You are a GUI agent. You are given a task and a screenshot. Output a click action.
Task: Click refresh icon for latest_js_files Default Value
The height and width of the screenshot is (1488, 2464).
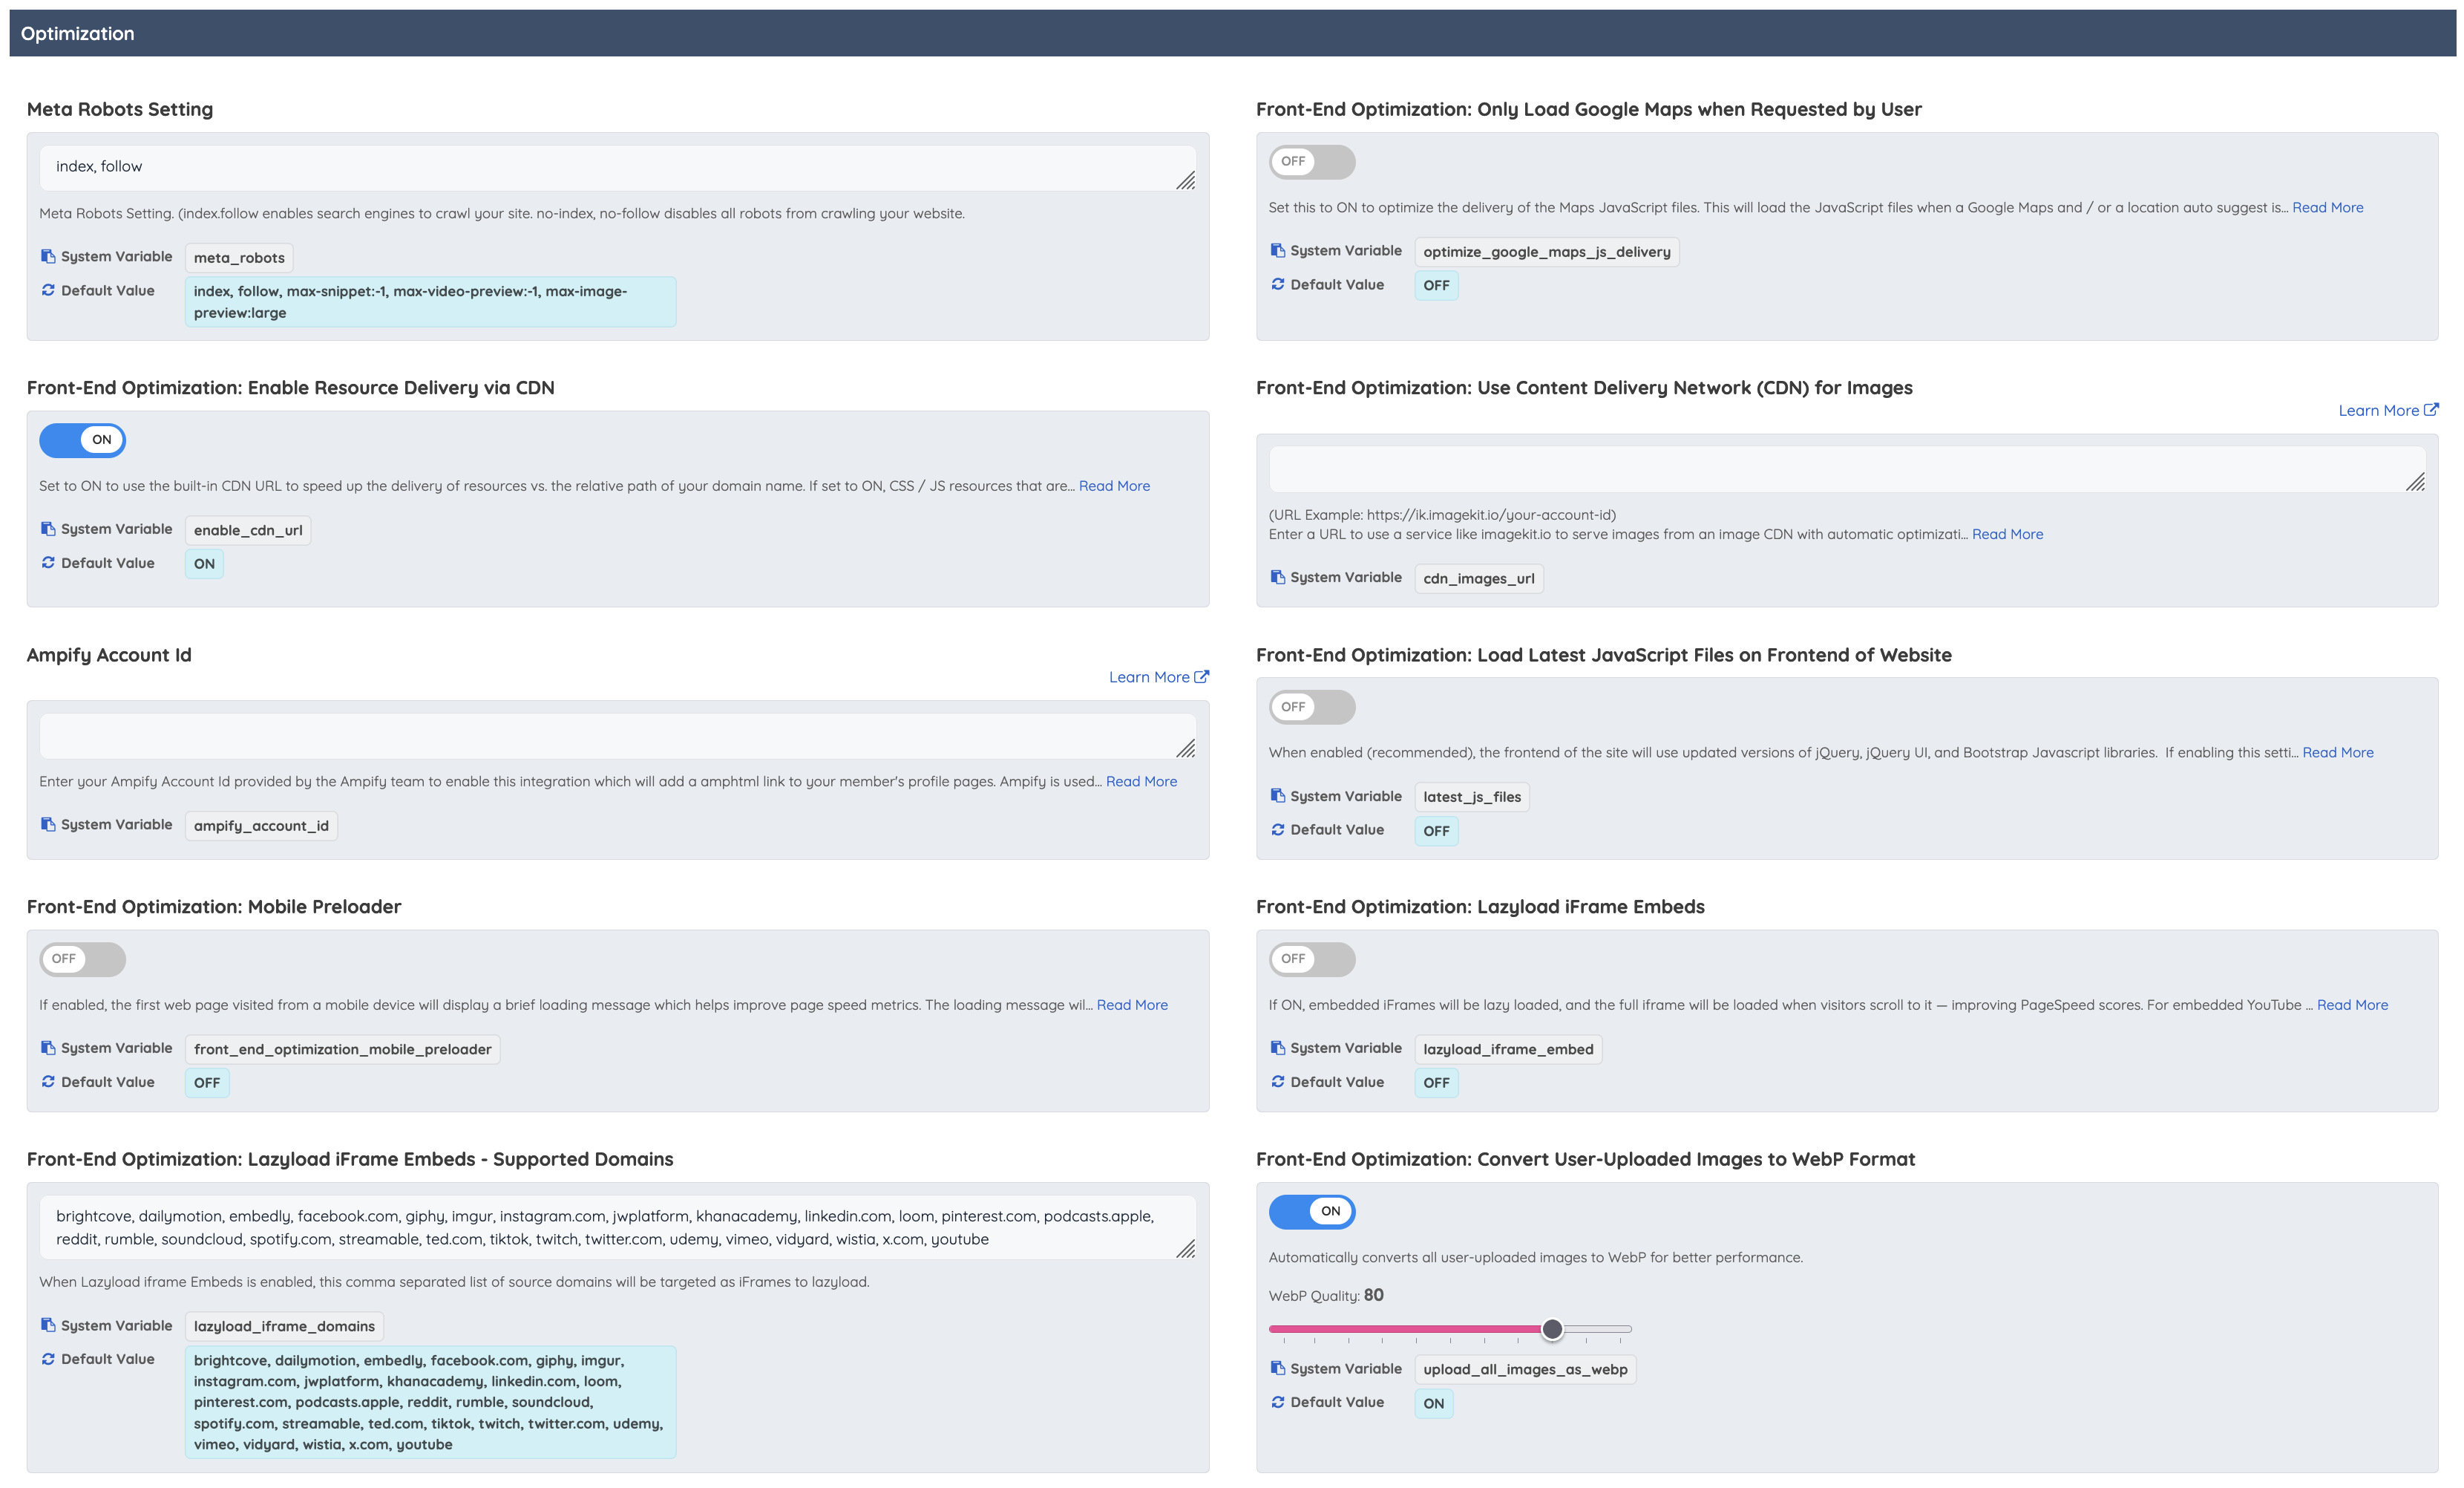1277,829
